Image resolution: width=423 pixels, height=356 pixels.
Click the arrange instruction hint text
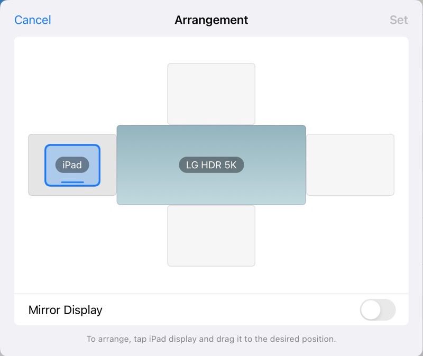212,339
